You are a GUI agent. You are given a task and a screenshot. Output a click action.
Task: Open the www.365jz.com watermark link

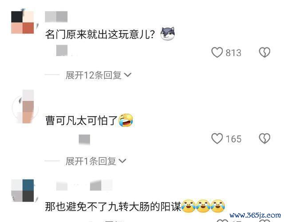(255, 215)
